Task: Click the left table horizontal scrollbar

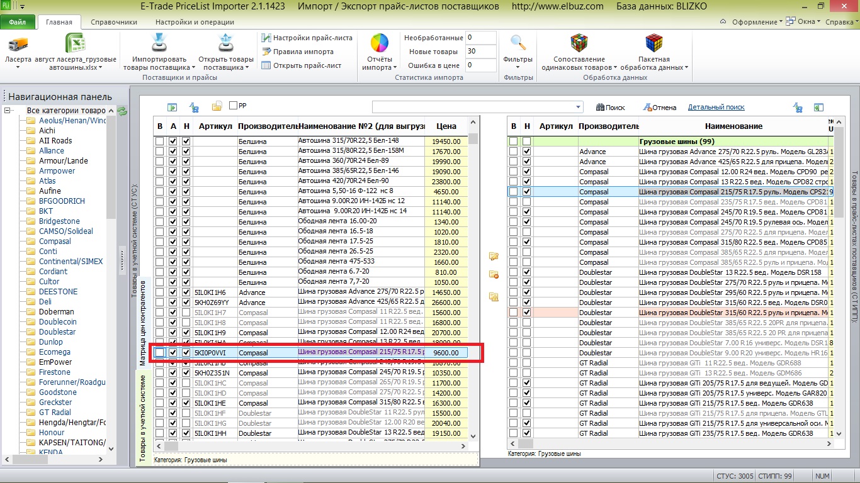Action: pyautogui.click(x=311, y=445)
